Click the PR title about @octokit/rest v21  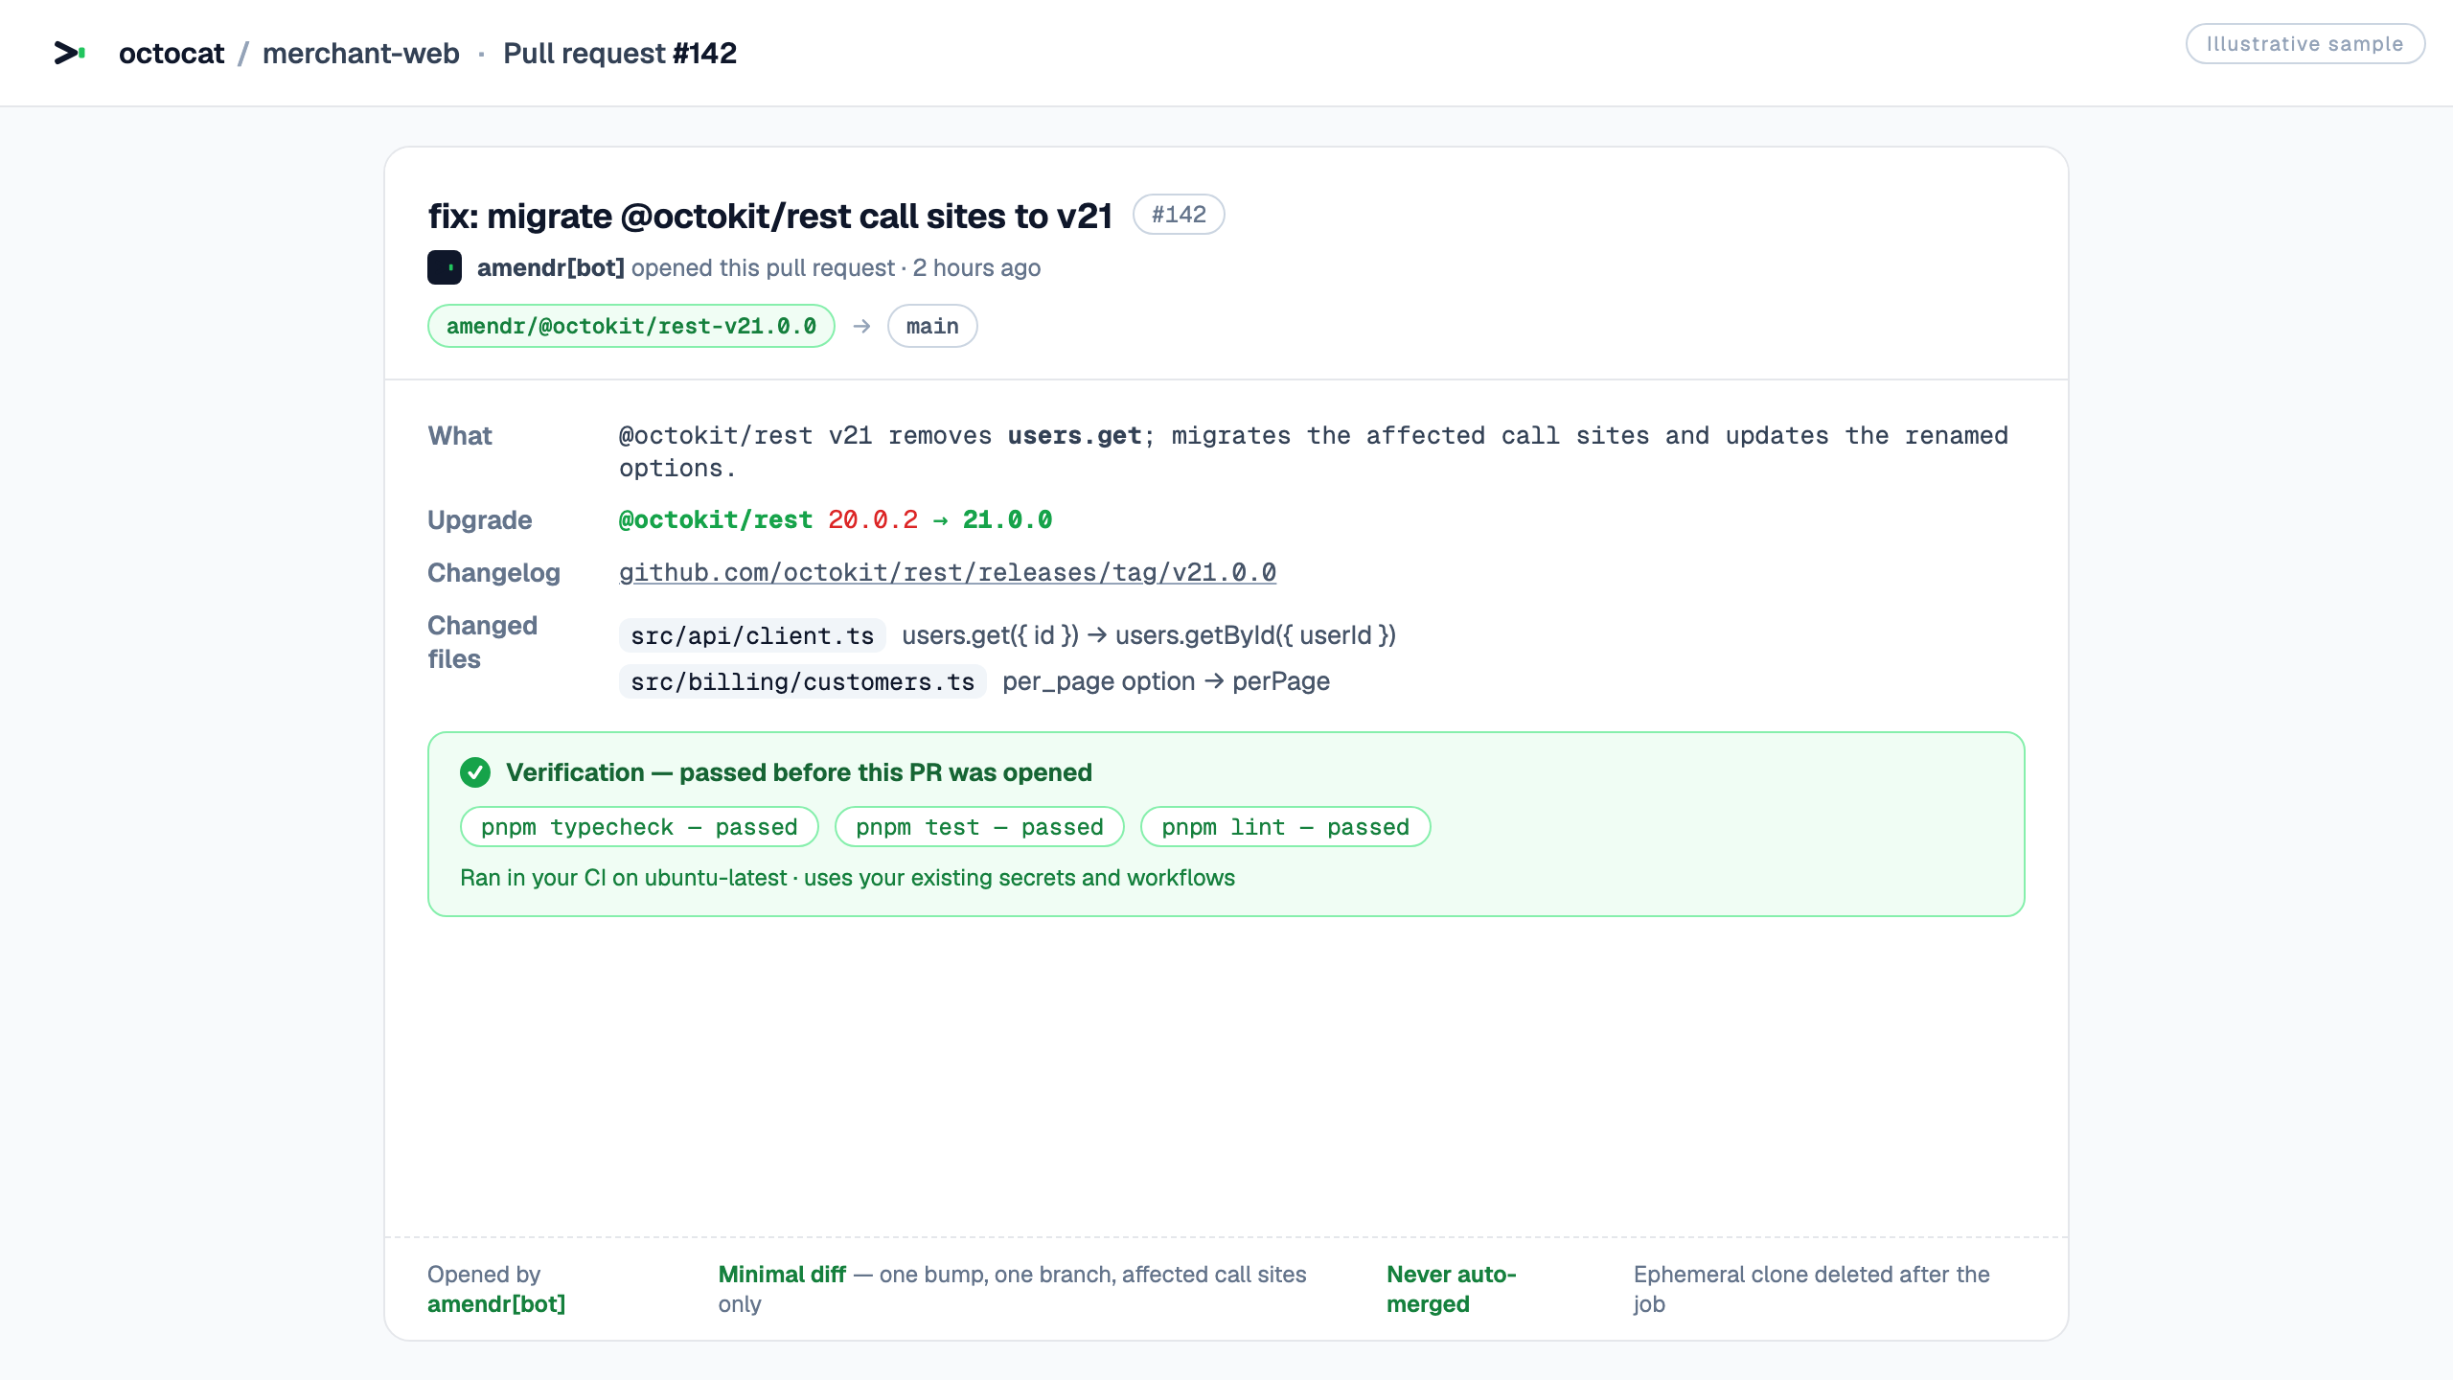tap(770, 216)
